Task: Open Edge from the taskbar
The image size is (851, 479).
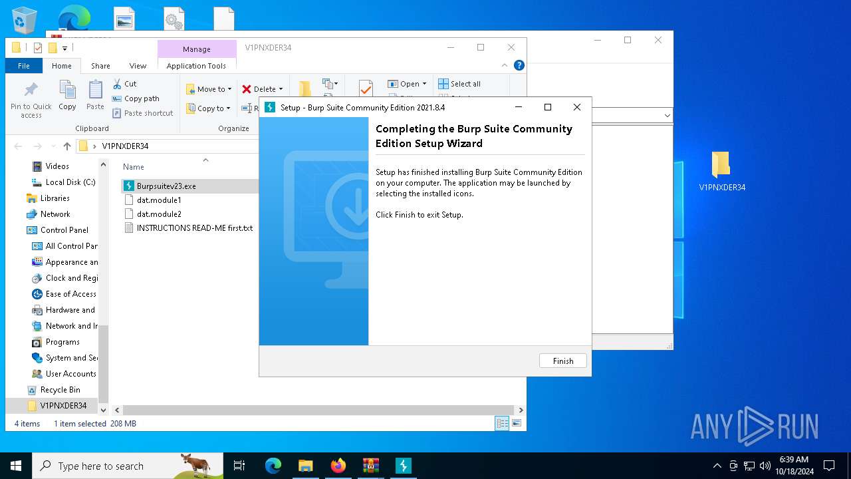Action: [273, 466]
